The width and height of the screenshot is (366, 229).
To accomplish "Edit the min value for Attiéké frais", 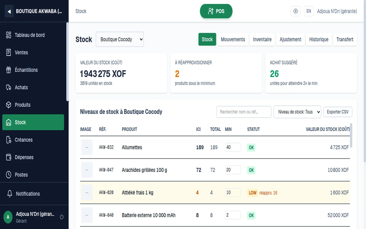I will click(233, 193).
